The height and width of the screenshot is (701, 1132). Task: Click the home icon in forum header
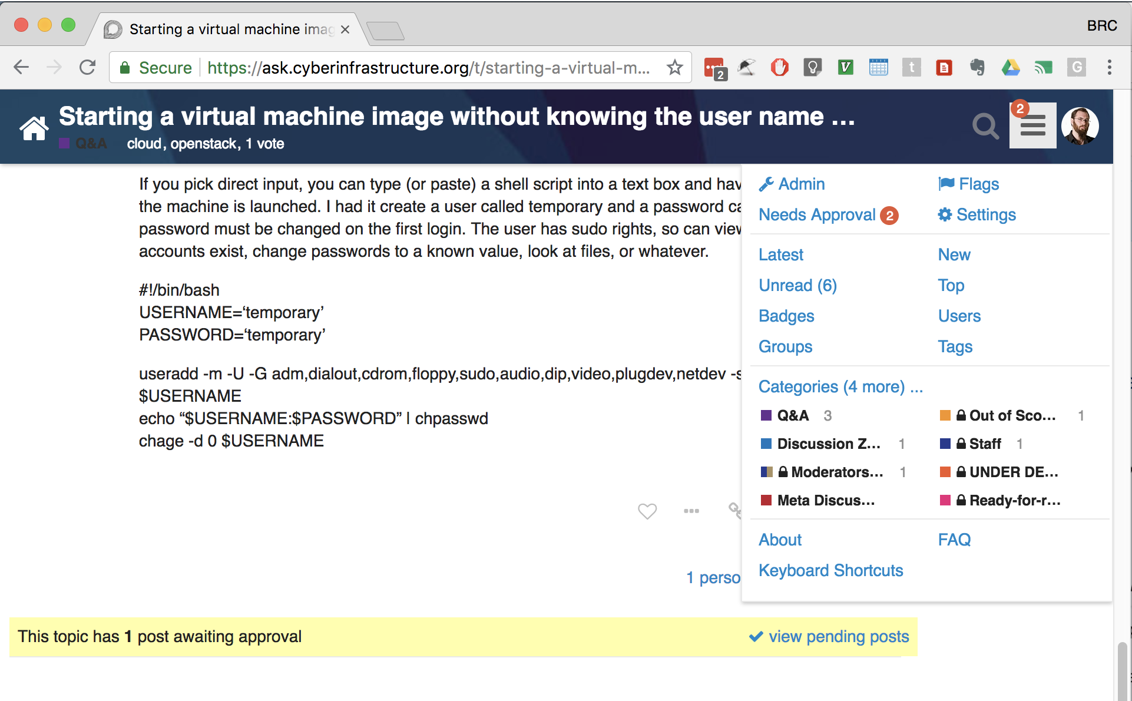(34, 128)
